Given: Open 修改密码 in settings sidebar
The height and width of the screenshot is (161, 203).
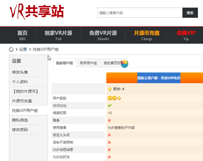Looking at the screenshot, I should pos(20,130).
